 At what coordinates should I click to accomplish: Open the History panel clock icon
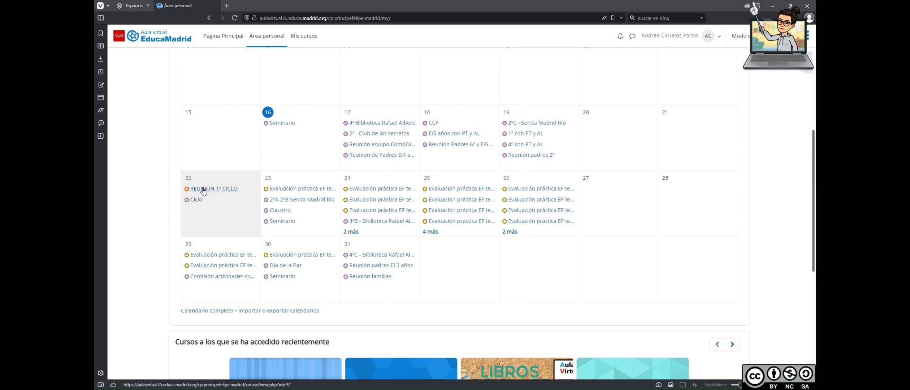click(x=101, y=72)
